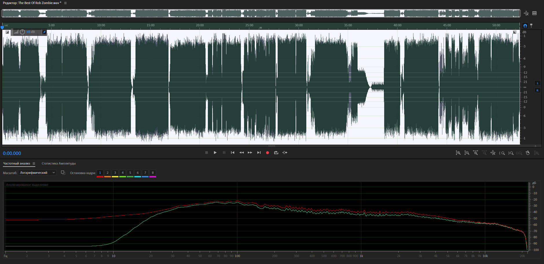This screenshot has width=544, height=264.
Task: Click the red Record button
Action: point(268,153)
